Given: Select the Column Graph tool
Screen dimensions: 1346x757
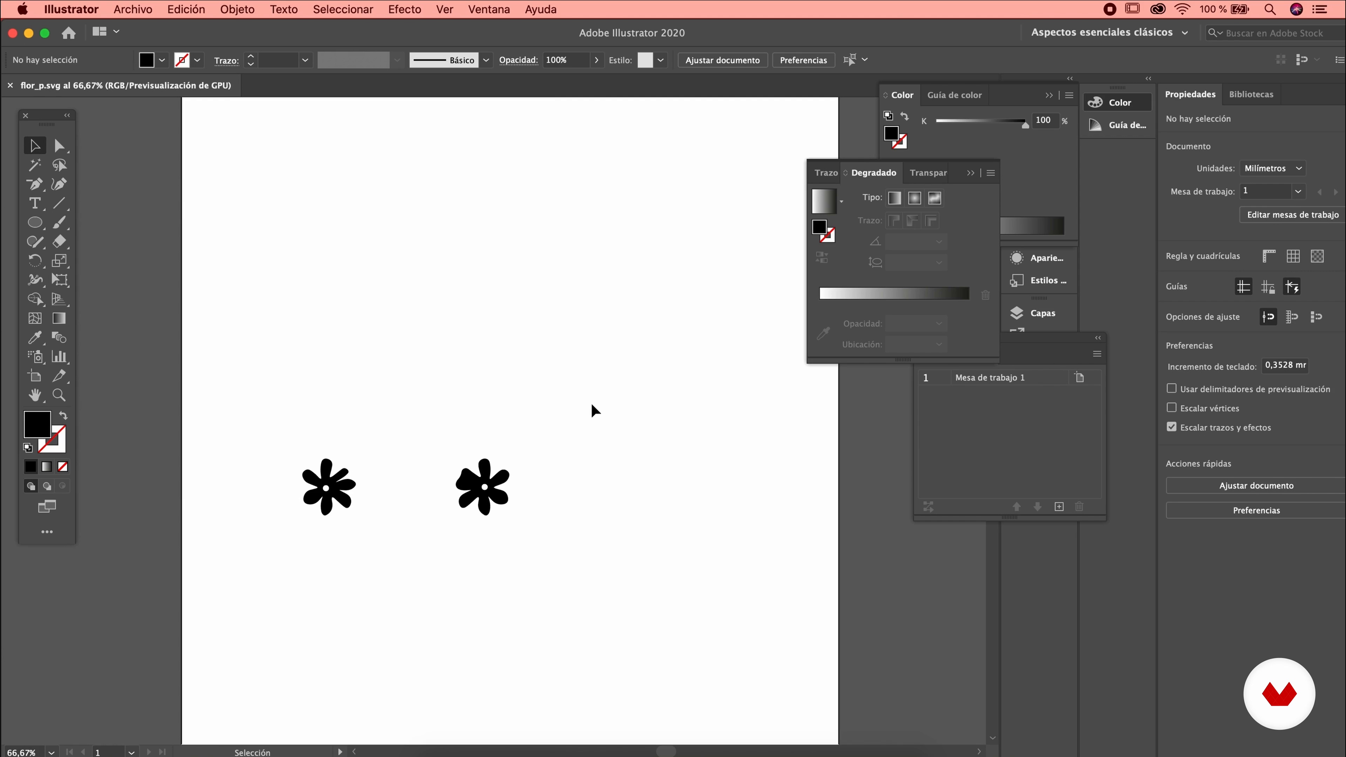Looking at the screenshot, I should coord(59,357).
